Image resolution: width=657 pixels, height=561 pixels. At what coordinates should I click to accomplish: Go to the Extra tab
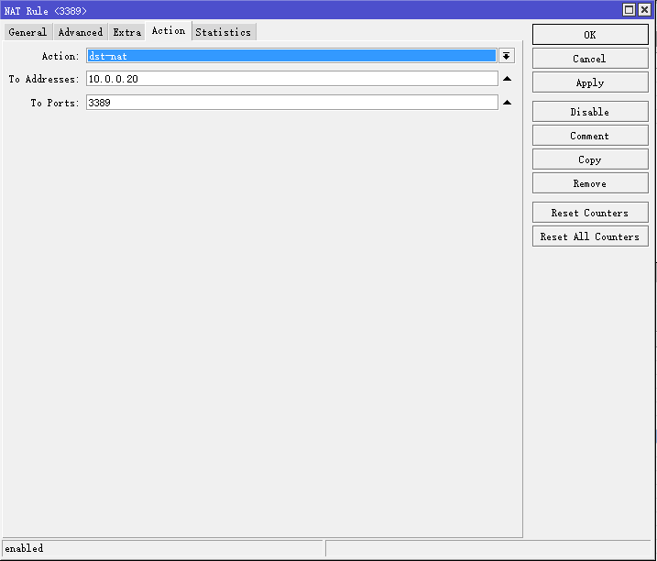point(127,32)
